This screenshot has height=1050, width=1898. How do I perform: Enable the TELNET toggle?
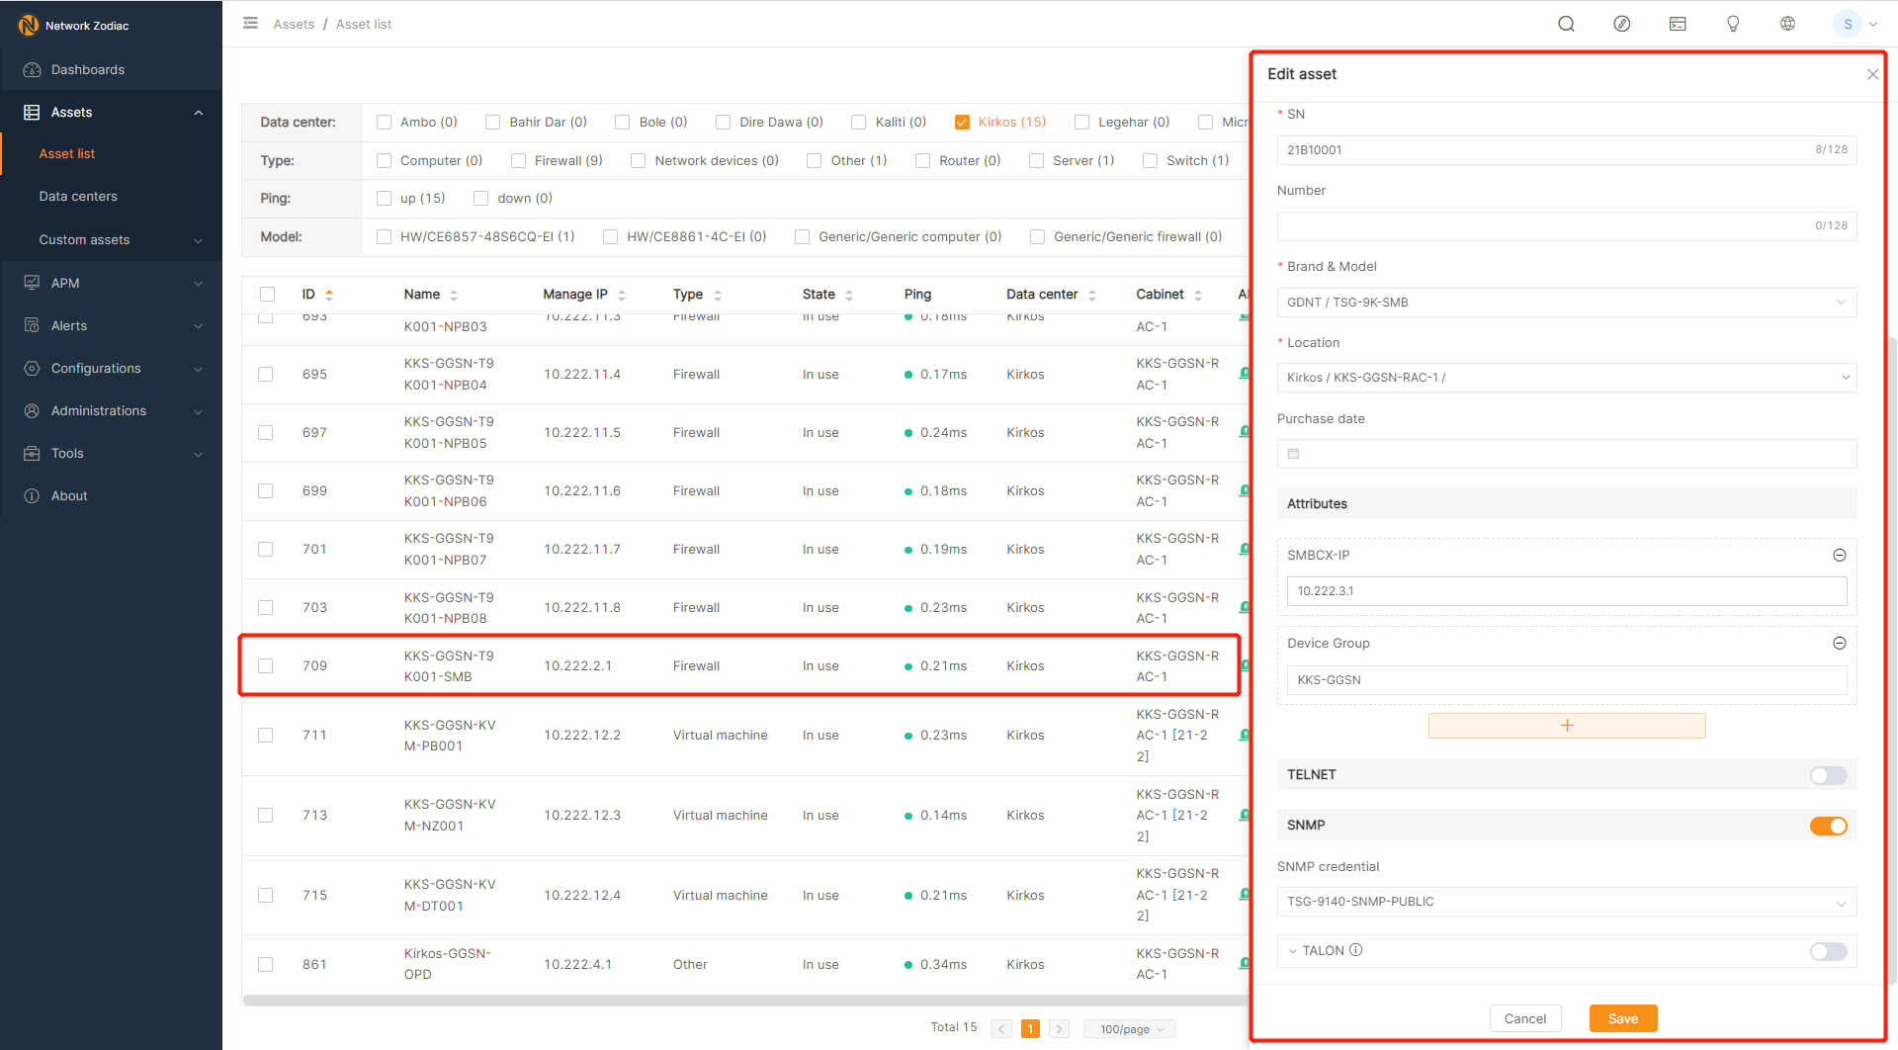point(1828,775)
